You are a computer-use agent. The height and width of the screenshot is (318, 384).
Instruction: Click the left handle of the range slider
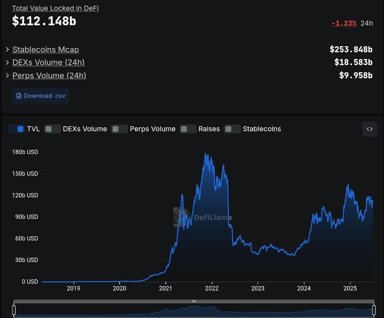14,310
